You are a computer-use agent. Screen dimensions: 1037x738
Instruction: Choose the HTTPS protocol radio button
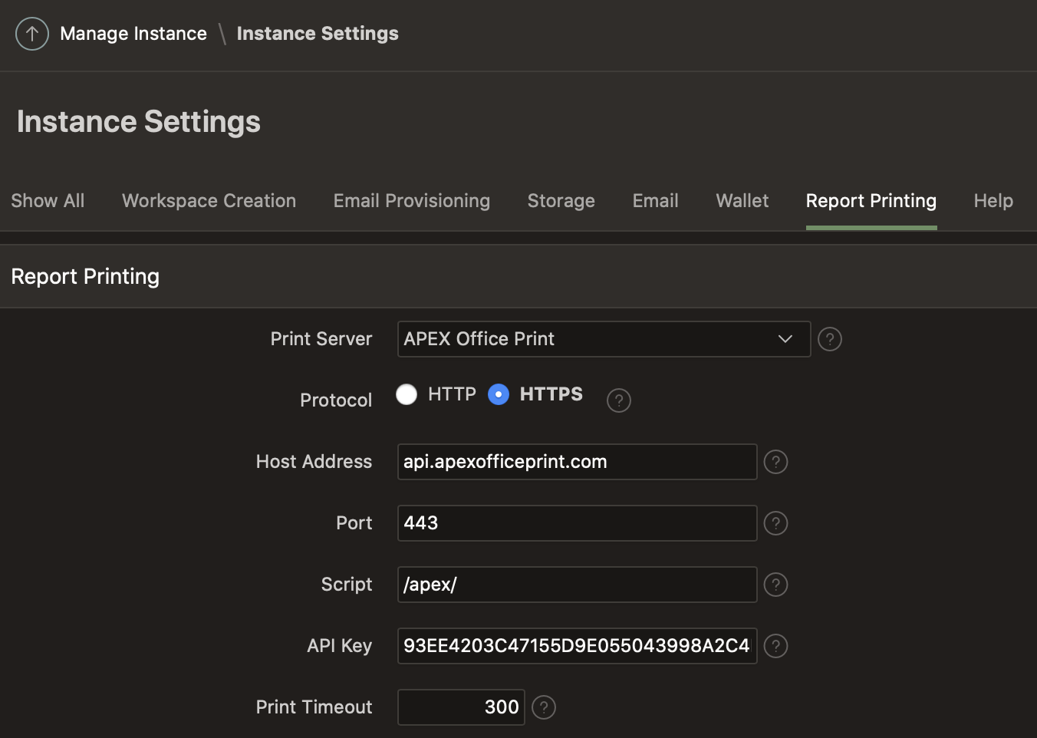point(499,394)
